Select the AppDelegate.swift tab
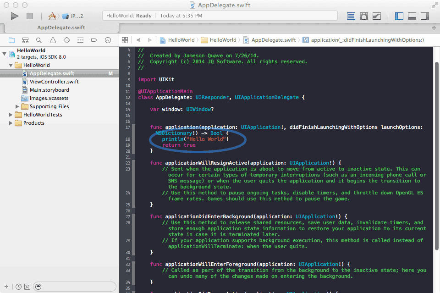The height and width of the screenshot is (293, 440). click(x=61, y=28)
